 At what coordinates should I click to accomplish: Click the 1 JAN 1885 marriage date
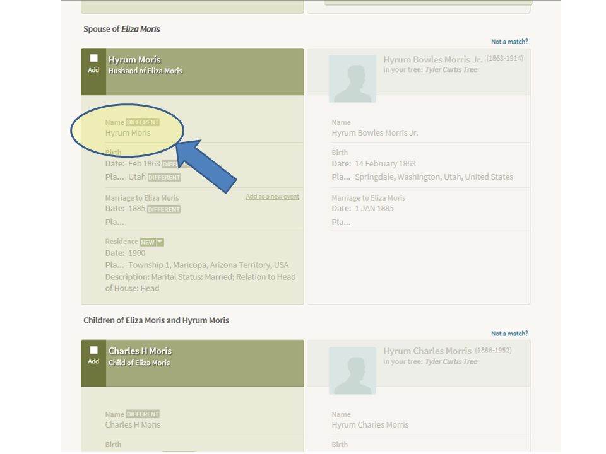click(x=374, y=209)
